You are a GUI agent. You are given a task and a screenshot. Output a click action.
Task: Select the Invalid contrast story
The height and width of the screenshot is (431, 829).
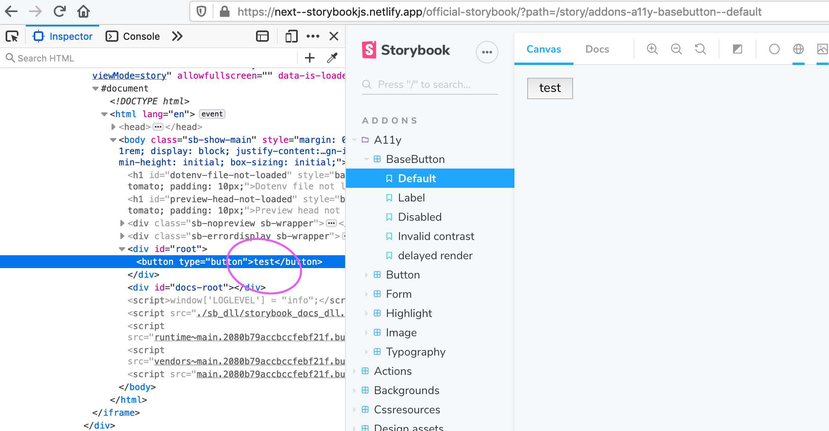(435, 236)
